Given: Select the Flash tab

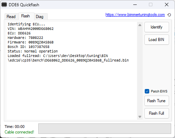Looking at the screenshot, I should 26,16.
